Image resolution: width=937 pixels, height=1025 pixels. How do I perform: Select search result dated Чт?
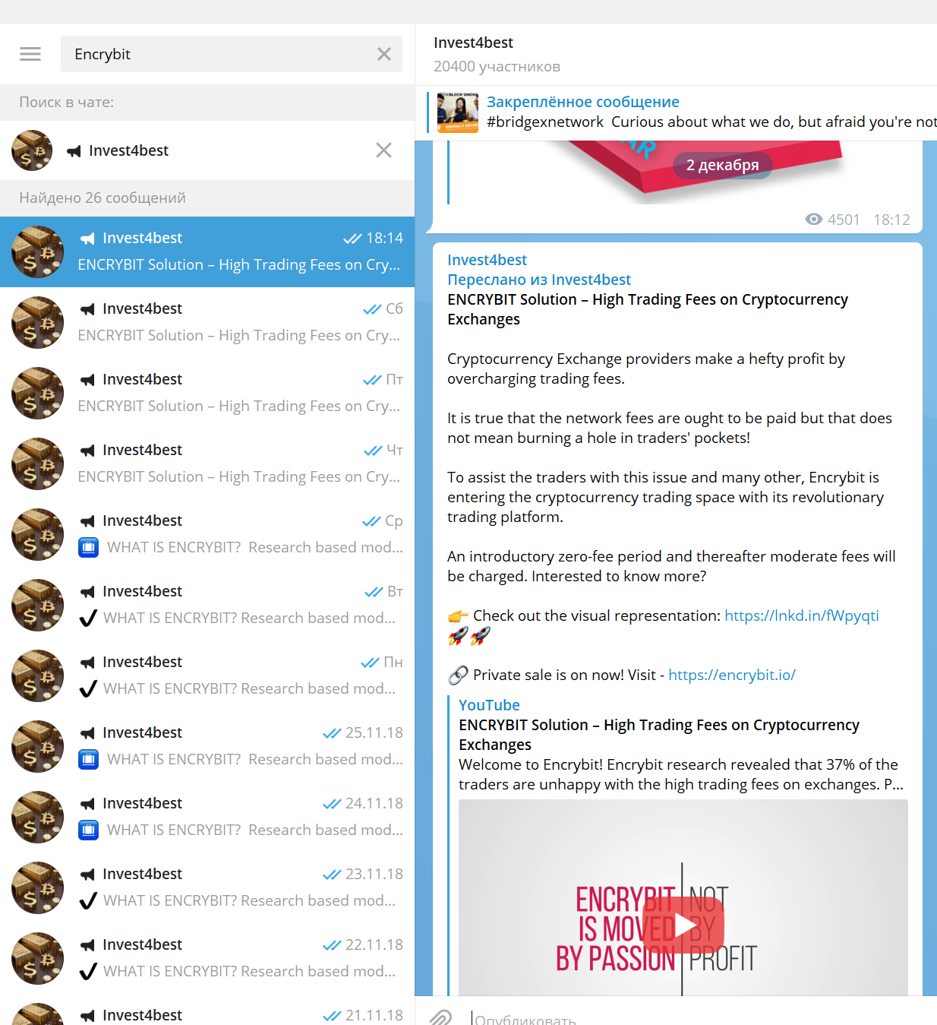tap(207, 463)
